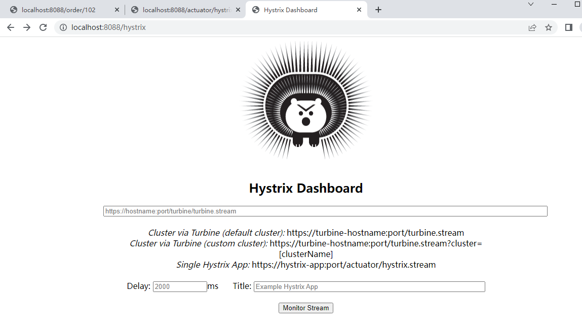This screenshot has height=328, width=582.
Task: Close the localhost:8088/order/102 tab
Action: point(117,10)
